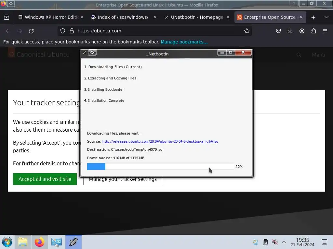The image size is (333, 249).
Task: Close the UNetbootin window
Action: coord(243,52)
